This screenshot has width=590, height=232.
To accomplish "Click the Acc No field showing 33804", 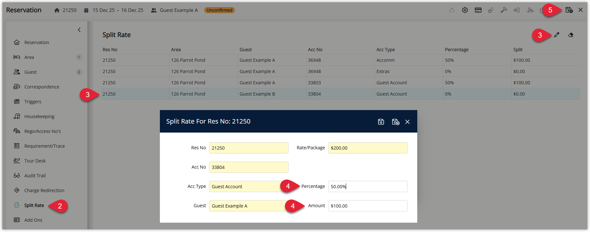I will tap(249, 167).
